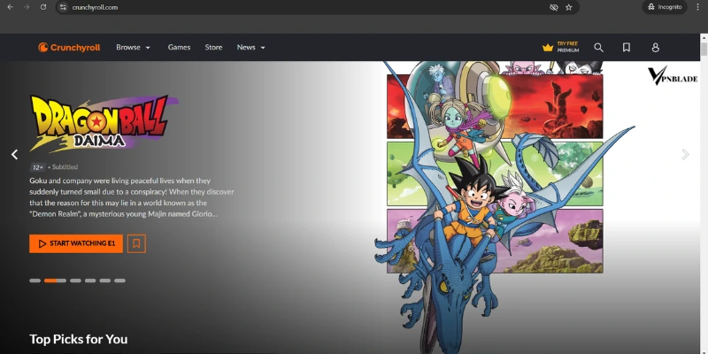Screen dimensions: 708x354
Task: Click the Dragon Ball Daima logo
Action: click(104, 123)
